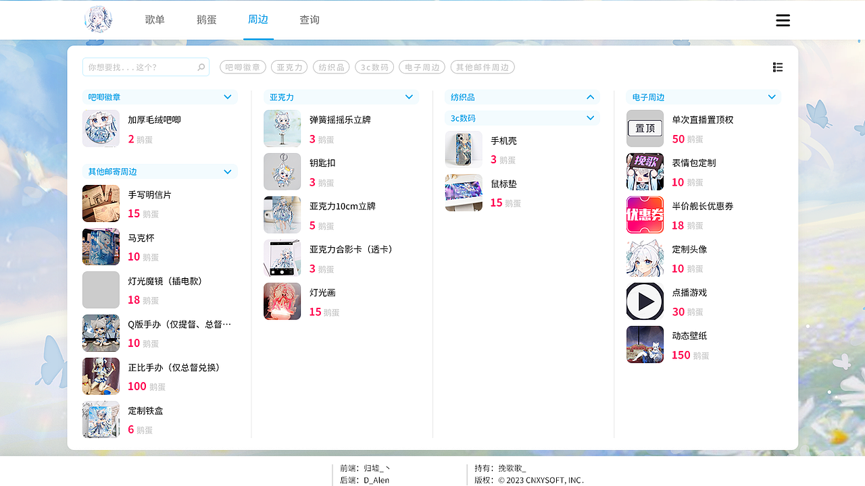Toggle the 其他邮件周边 filter chip
865x486 pixels.
point(483,67)
